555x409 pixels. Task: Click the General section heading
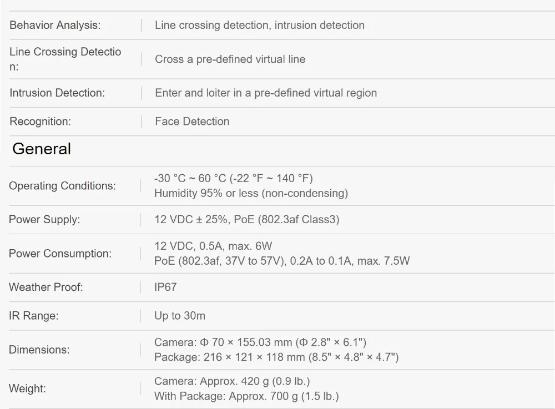pyautogui.click(x=42, y=149)
